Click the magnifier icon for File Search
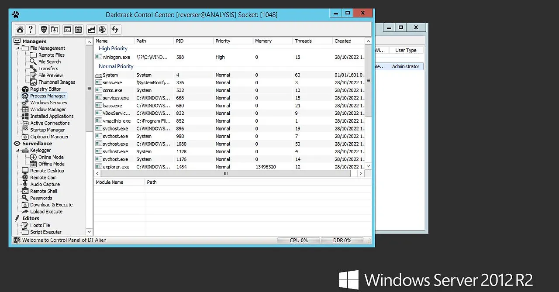Screen dimensions: 559x292 click(33, 62)
